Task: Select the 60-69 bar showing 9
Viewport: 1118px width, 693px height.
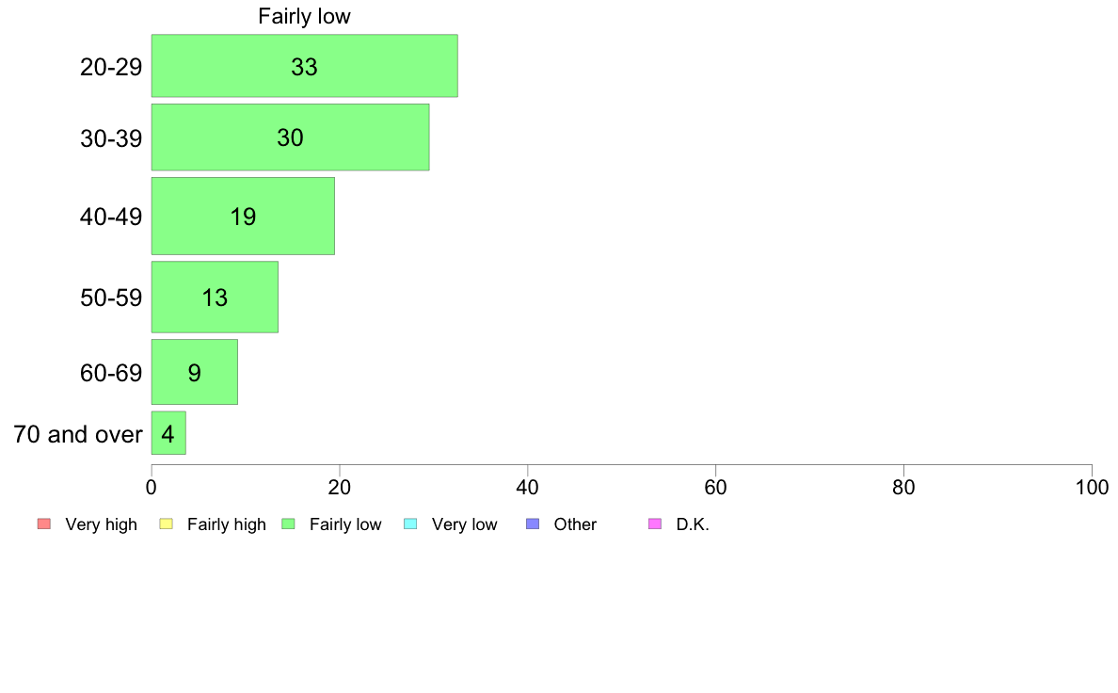Action: [195, 372]
